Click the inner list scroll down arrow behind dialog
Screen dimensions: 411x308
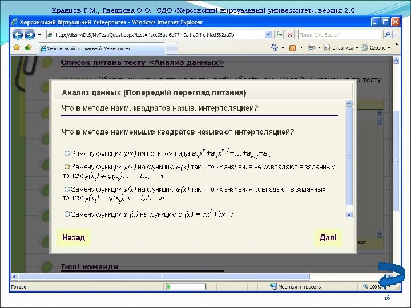[x=379, y=234]
